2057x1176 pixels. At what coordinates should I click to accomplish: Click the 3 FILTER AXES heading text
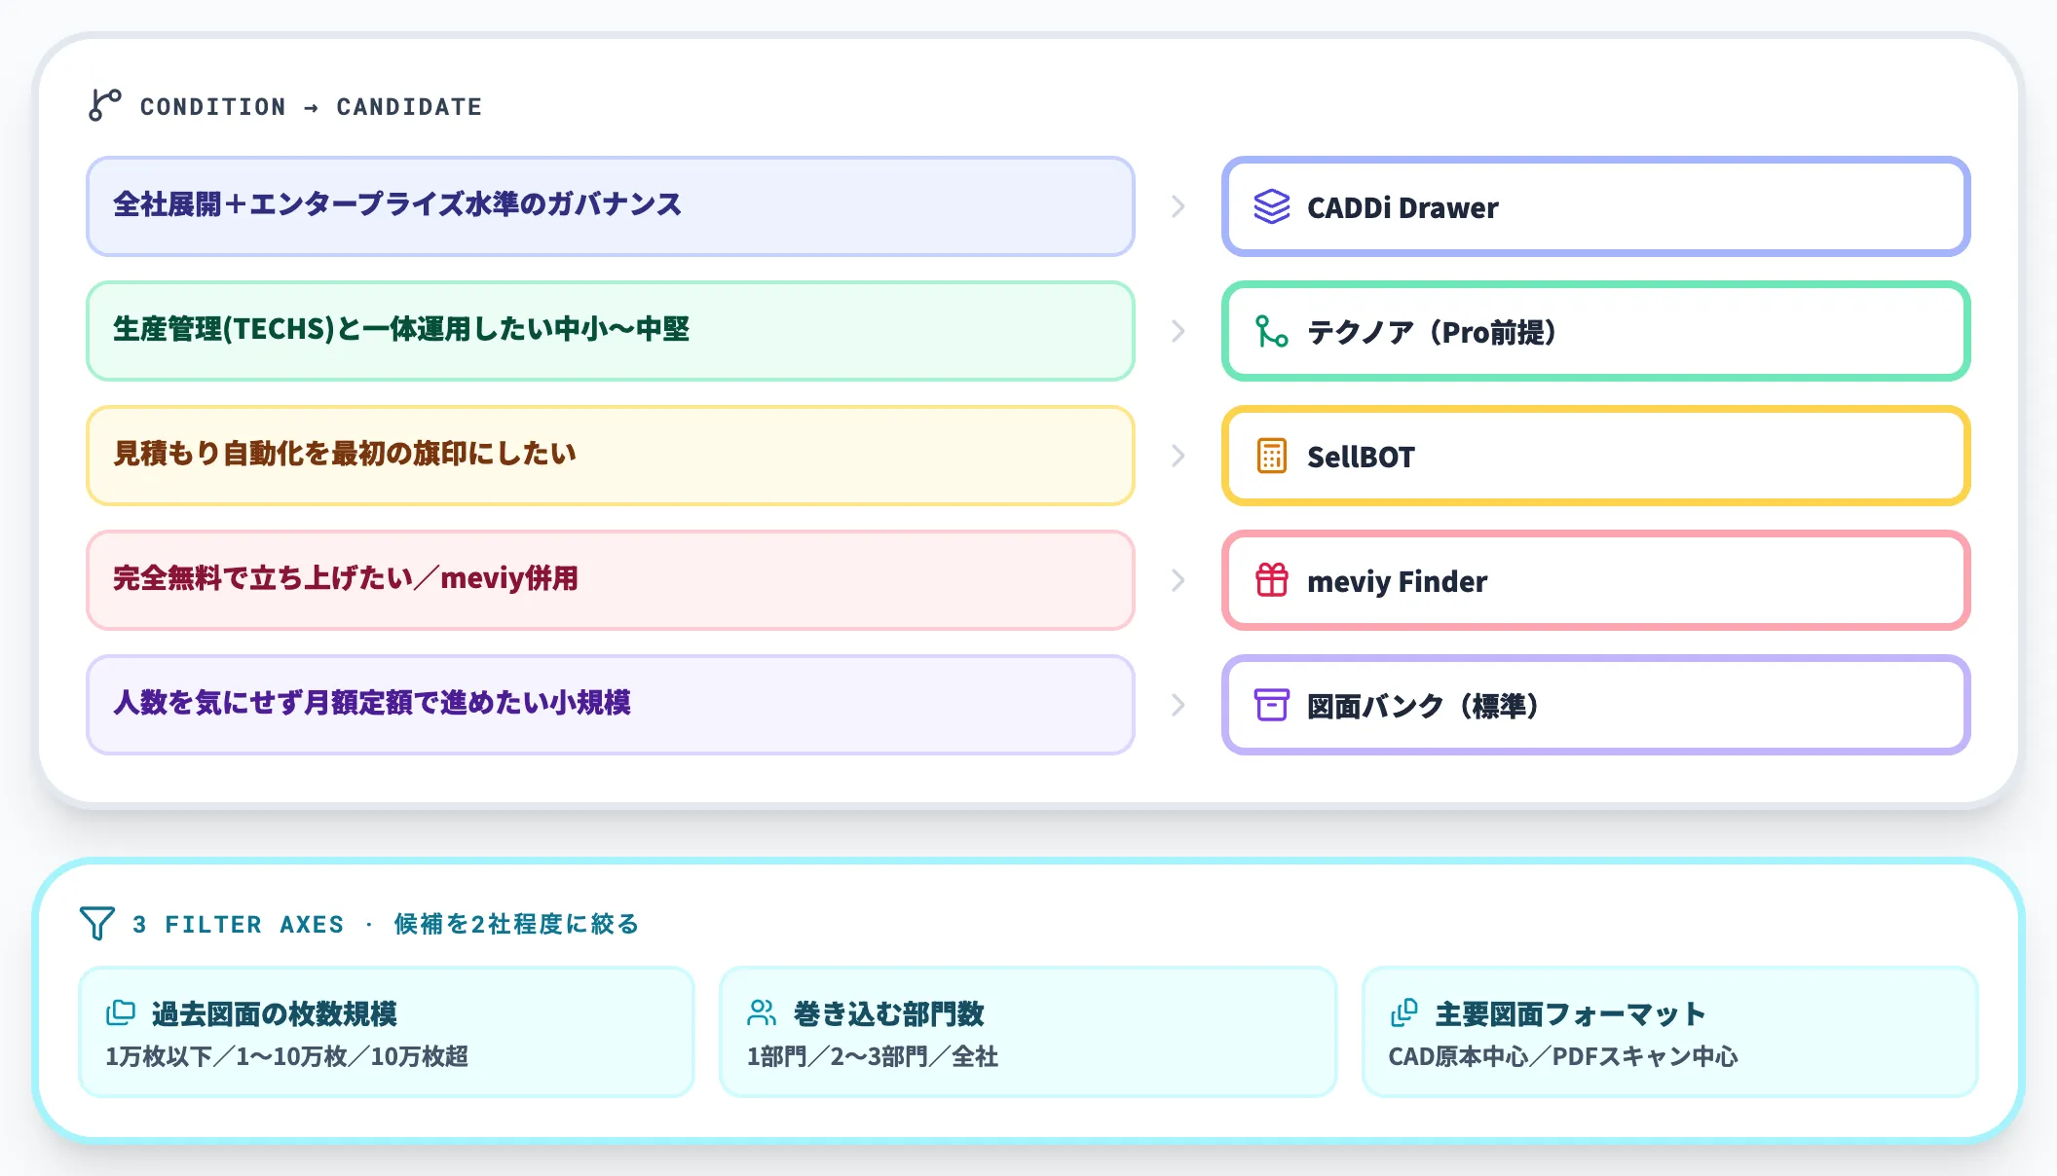click(239, 924)
